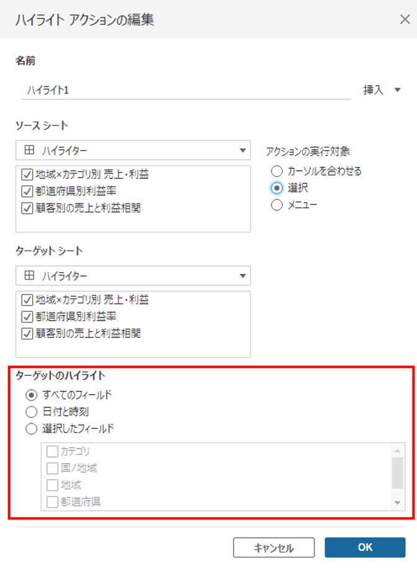Click the scroll-down arrow in field list
Screen dimensions: 417x571
397,503
